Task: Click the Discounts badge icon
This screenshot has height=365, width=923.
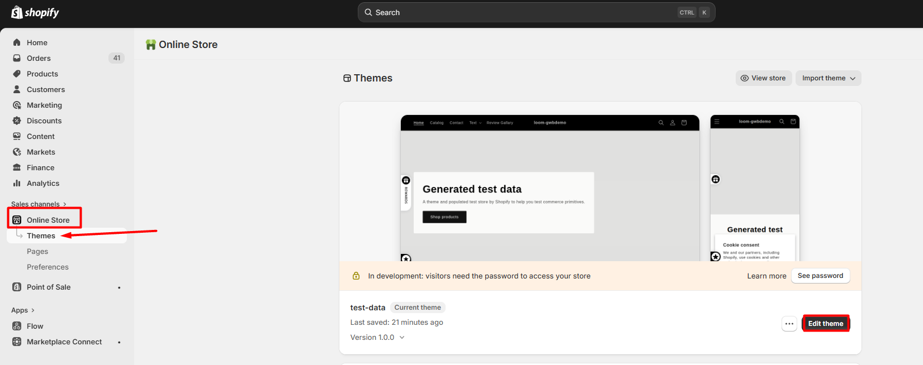Action: (x=17, y=121)
